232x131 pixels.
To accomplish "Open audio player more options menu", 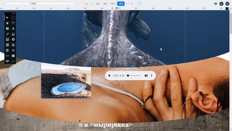I will pos(152,76).
